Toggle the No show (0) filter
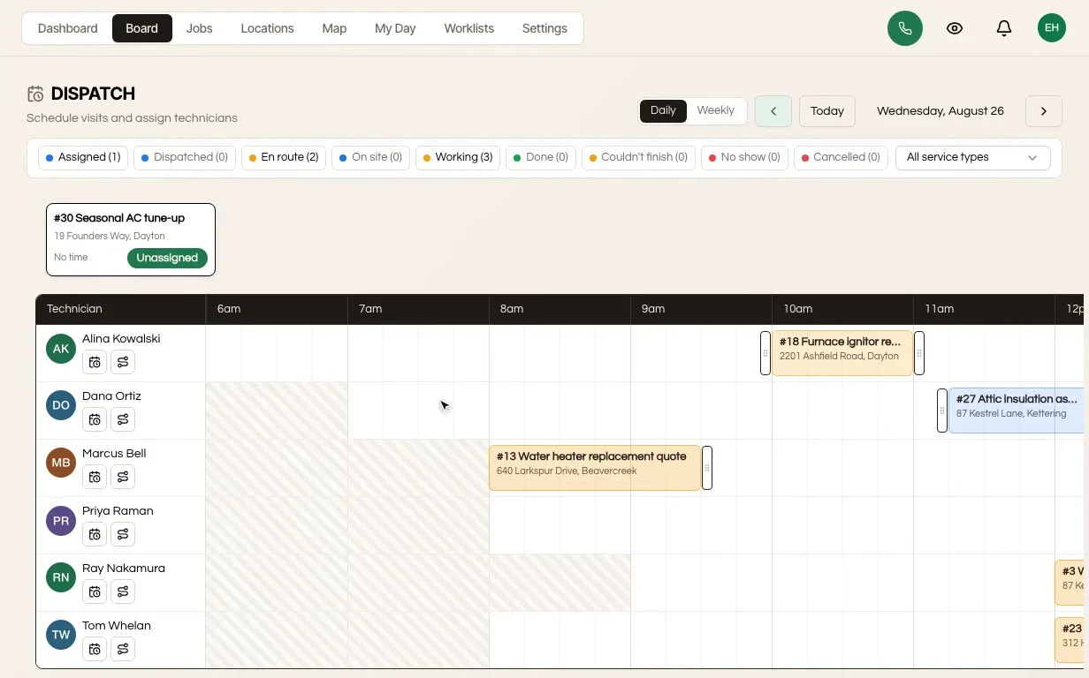The image size is (1089, 678). [744, 157]
